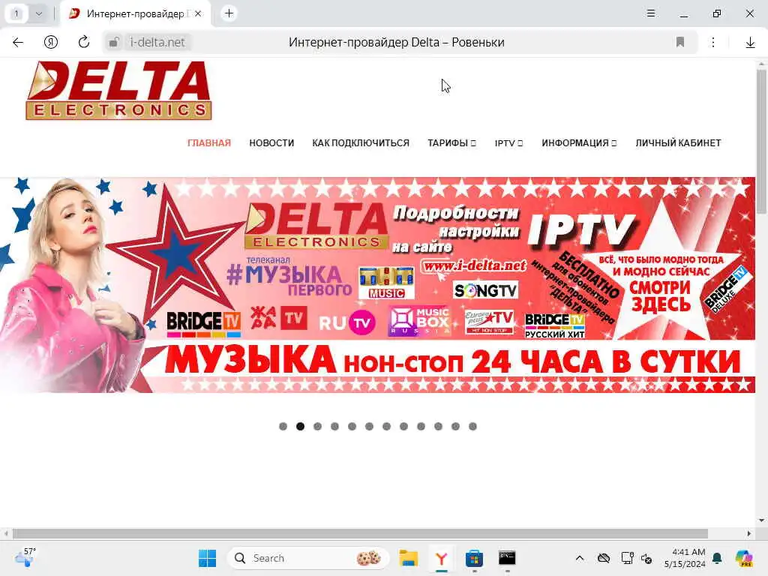768x576 pixels.
Task: Select the third slider dot
Action: (x=317, y=427)
